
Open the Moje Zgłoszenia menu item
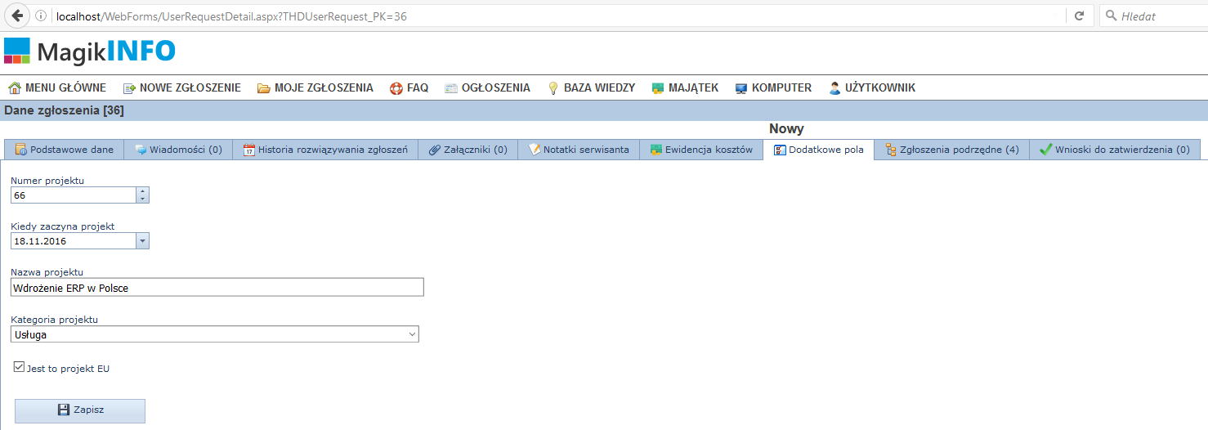point(315,87)
